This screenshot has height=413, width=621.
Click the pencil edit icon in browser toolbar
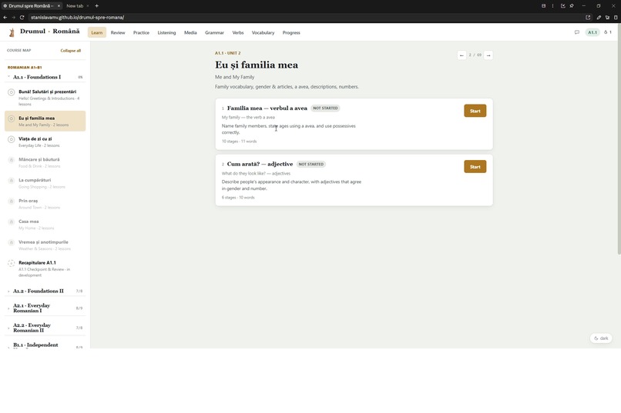[599, 18]
